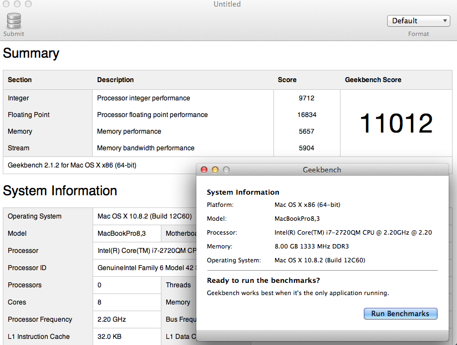
Task: Click the Integer row label
Action: (x=18, y=98)
